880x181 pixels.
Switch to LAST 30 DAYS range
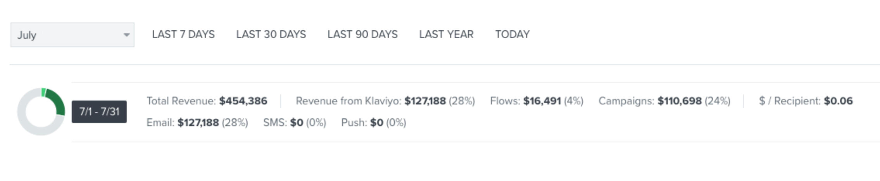pos(271,34)
